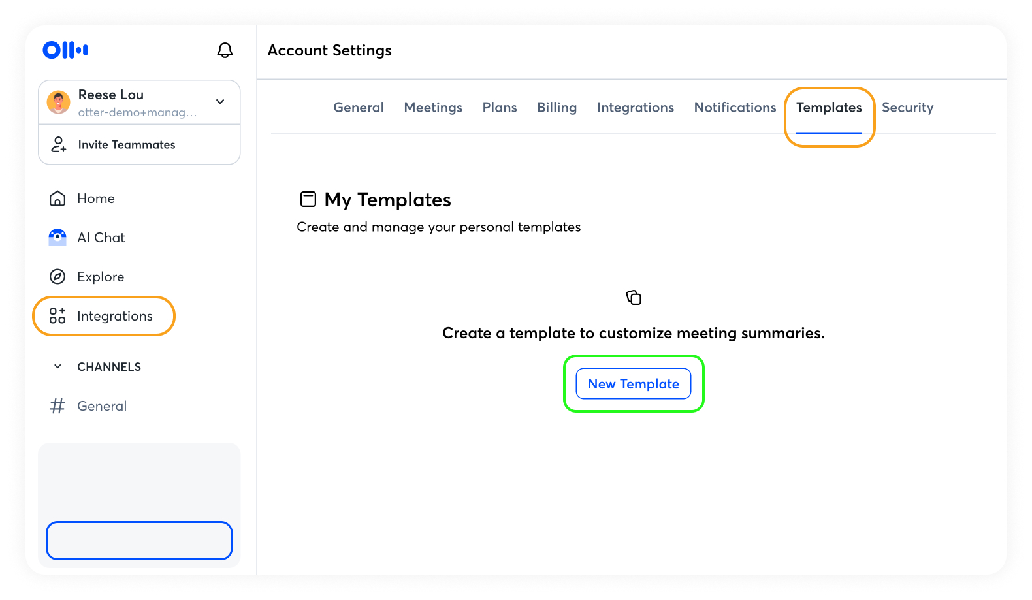Click the Otter logo in sidebar
Image resolution: width=1032 pixels, height=600 pixels.
point(65,50)
